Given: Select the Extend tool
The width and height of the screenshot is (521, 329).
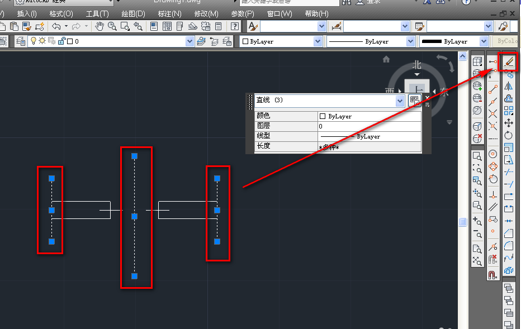Looking at the screenshot, I should (509, 184).
